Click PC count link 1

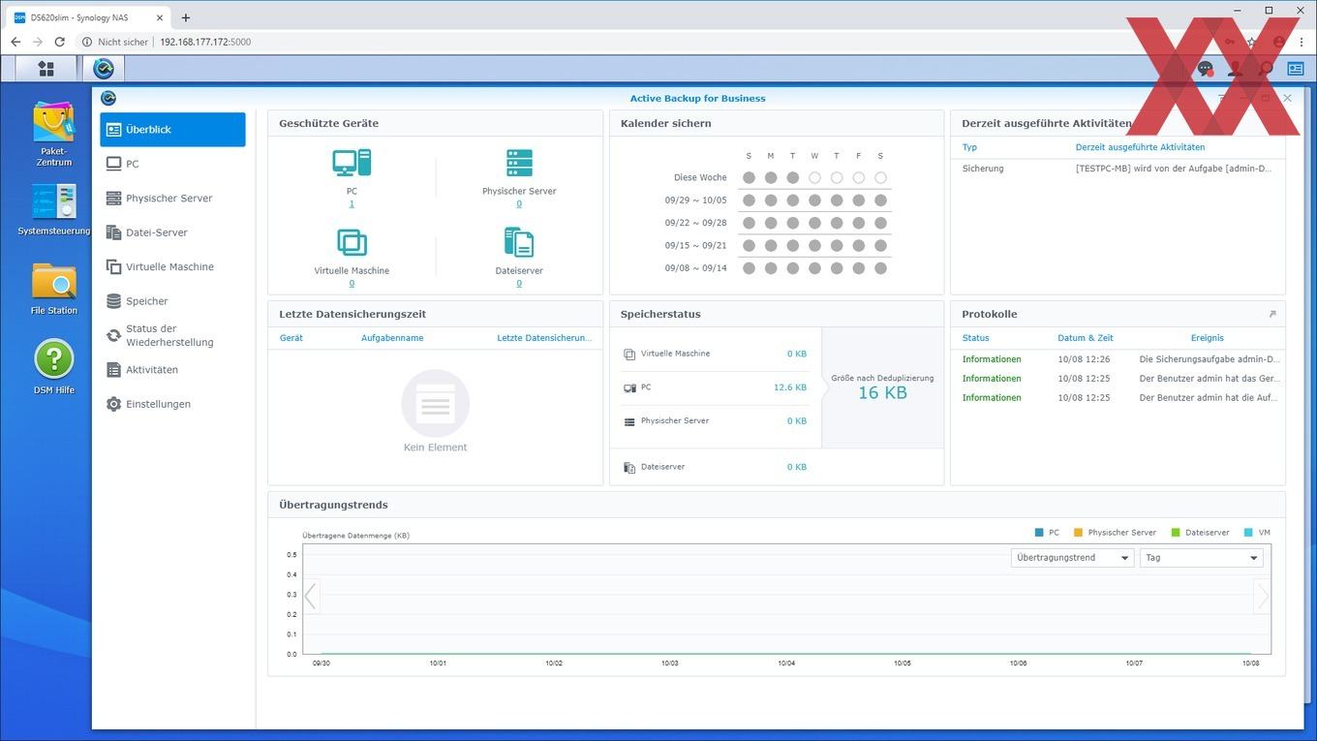pos(352,204)
